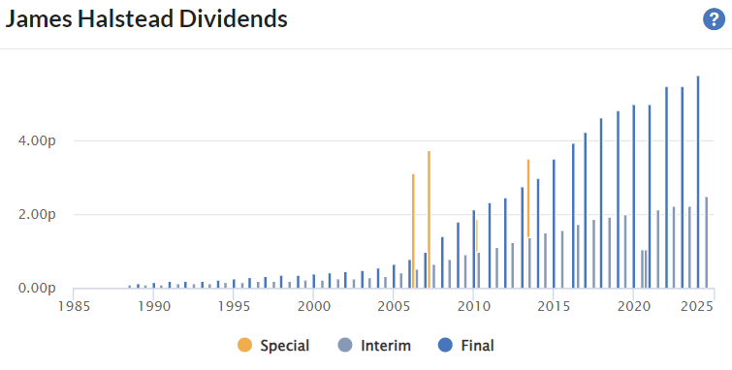Click the 2010 x-axis label
The height and width of the screenshot is (370, 732).
pos(473,306)
